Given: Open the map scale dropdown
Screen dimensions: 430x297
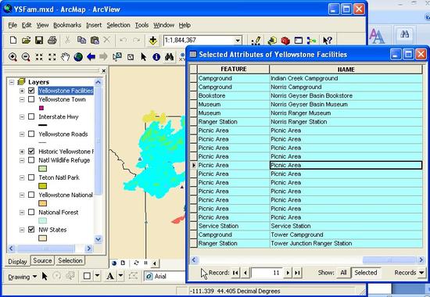Looking at the screenshot, I should click(x=238, y=41).
